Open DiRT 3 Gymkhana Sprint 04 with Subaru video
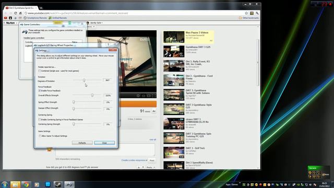 pyautogui.click(x=197, y=92)
